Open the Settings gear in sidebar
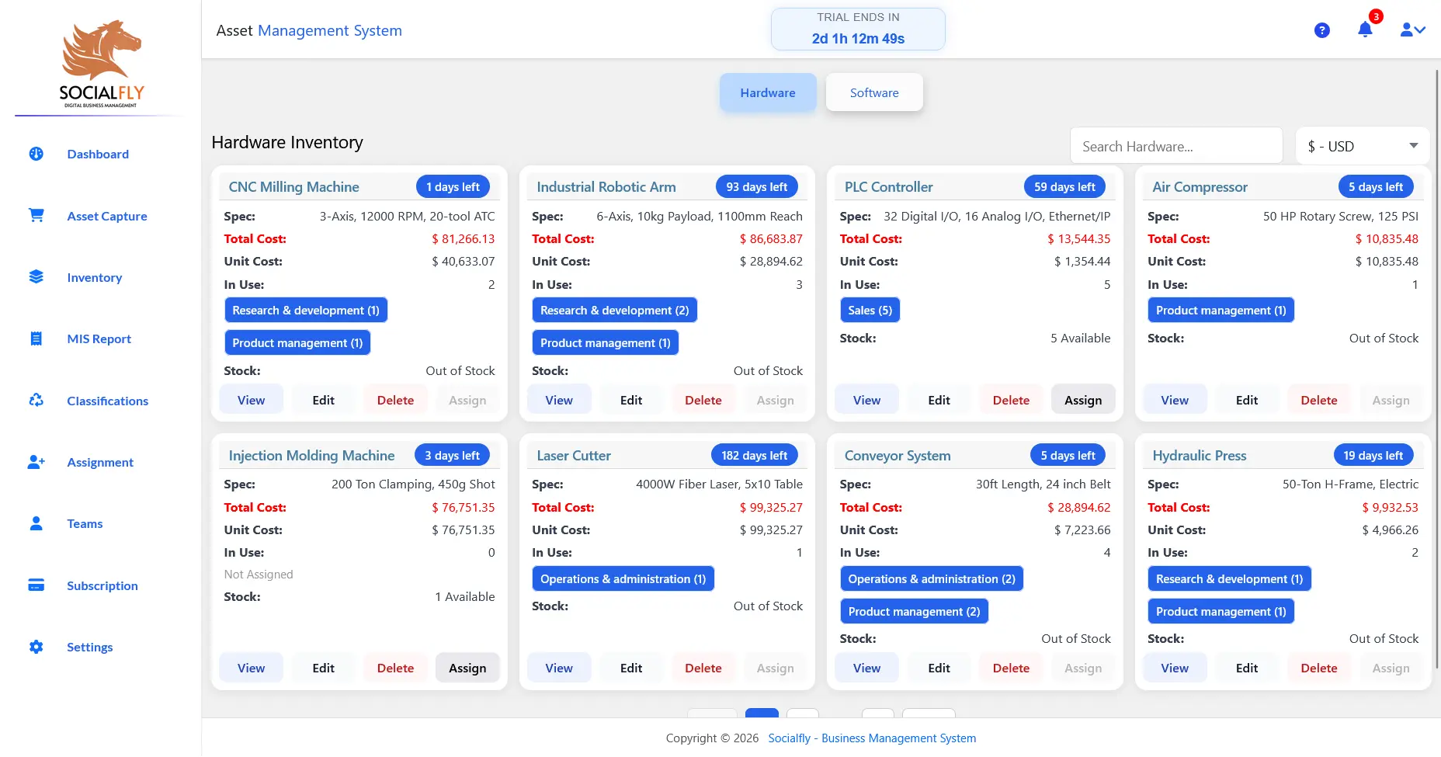Screen dimensions: 1441x757 (36, 647)
